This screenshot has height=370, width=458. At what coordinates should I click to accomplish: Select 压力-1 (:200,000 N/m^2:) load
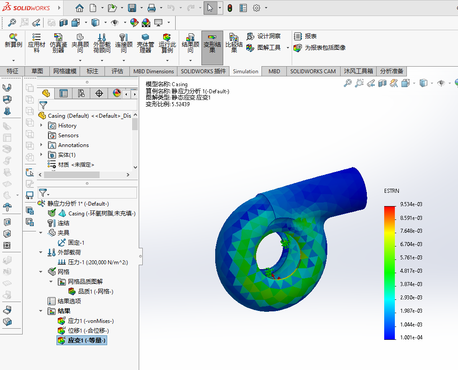(x=93, y=263)
